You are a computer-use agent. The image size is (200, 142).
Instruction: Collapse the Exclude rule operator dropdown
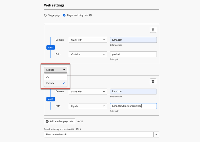[55, 70]
